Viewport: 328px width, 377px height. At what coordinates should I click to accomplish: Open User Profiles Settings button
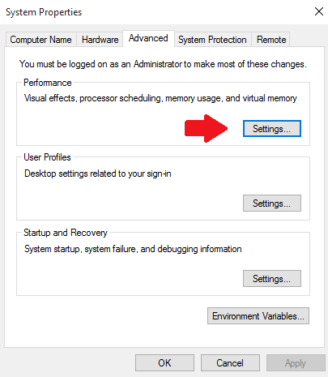point(272,203)
